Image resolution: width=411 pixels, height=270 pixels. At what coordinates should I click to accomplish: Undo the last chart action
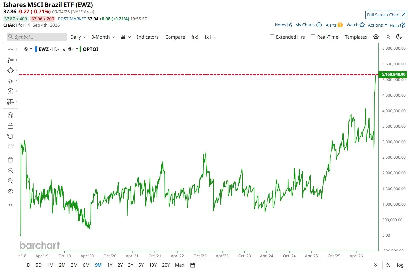10,136
